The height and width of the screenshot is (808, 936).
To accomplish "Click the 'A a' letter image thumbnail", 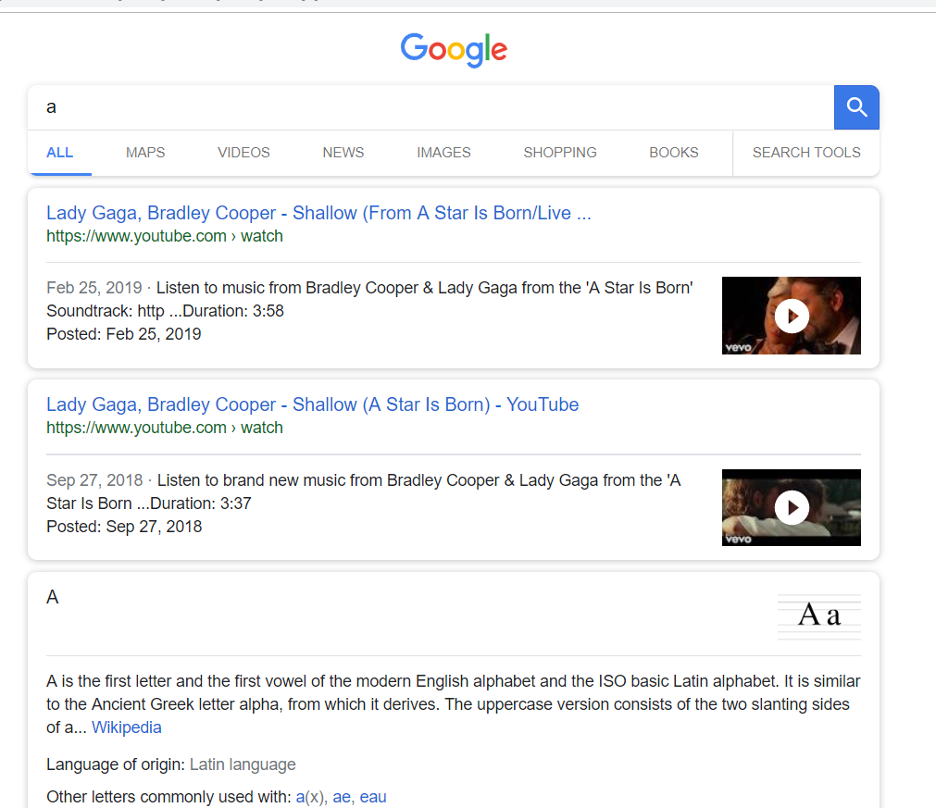I will [x=819, y=616].
